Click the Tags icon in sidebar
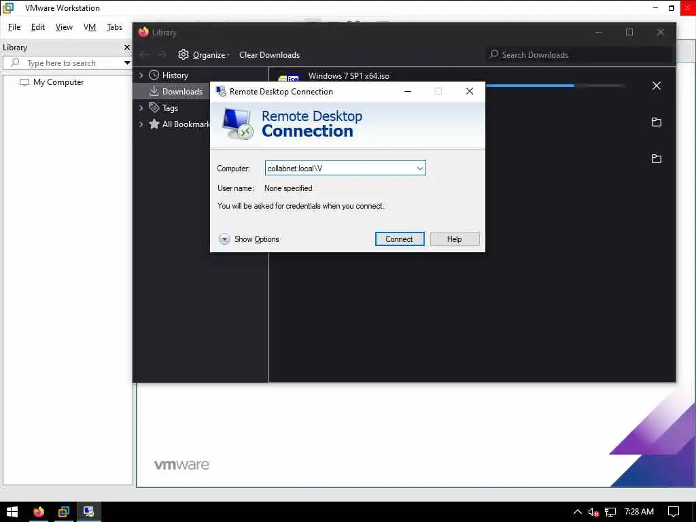The width and height of the screenshot is (696, 522). coord(154,107)
